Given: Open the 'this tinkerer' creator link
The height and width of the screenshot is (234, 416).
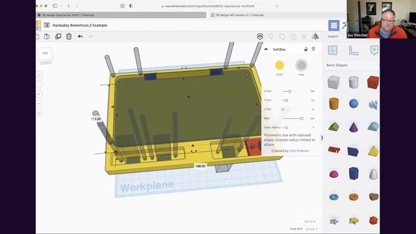Looking at the screenshot, I should 299,151.
